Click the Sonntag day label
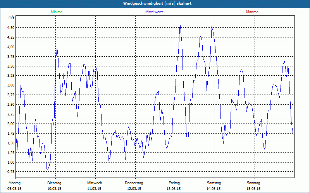This screenshot has height=193, width=310. [253, 183]
